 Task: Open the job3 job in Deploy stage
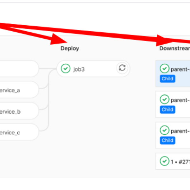(79, 69)
